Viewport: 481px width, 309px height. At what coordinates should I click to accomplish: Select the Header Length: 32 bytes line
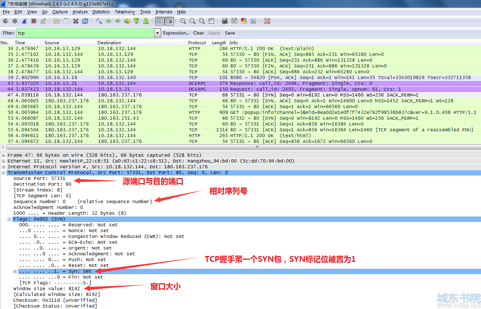click(70, 213)
